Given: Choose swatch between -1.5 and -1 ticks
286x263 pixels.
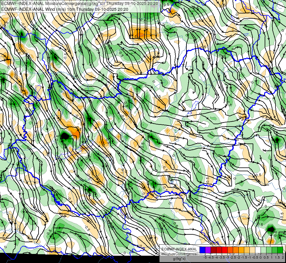Looking at the screenshot, I should (247, 250).
